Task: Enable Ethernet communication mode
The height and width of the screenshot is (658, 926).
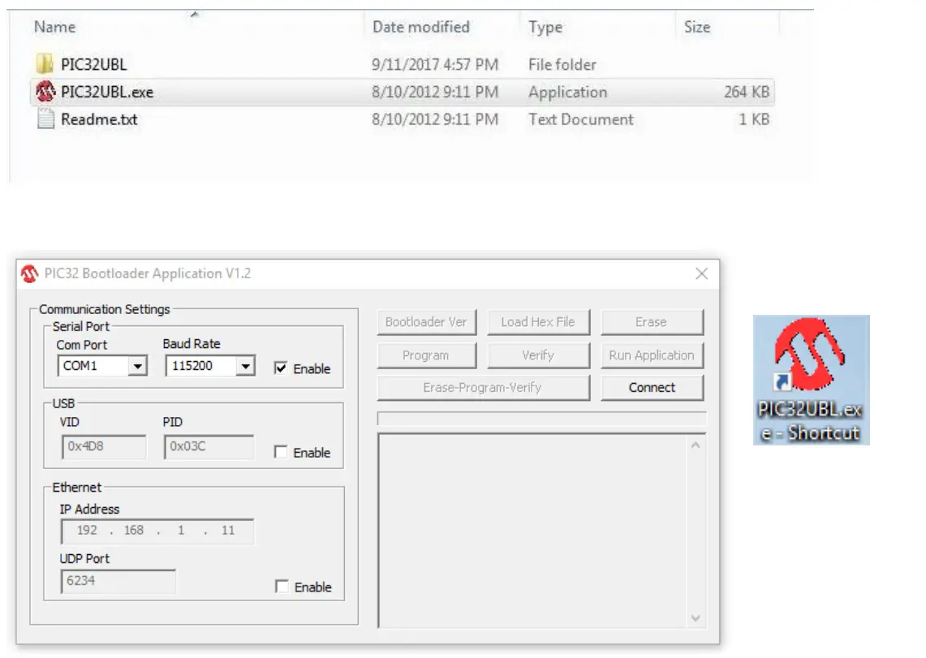Action: [282, 587]
